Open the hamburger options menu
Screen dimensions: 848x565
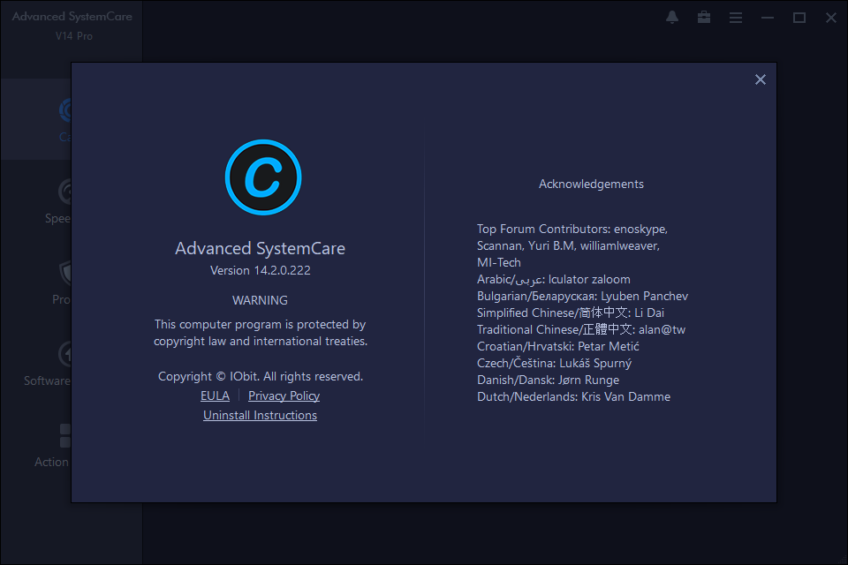[x=736, y=18]
